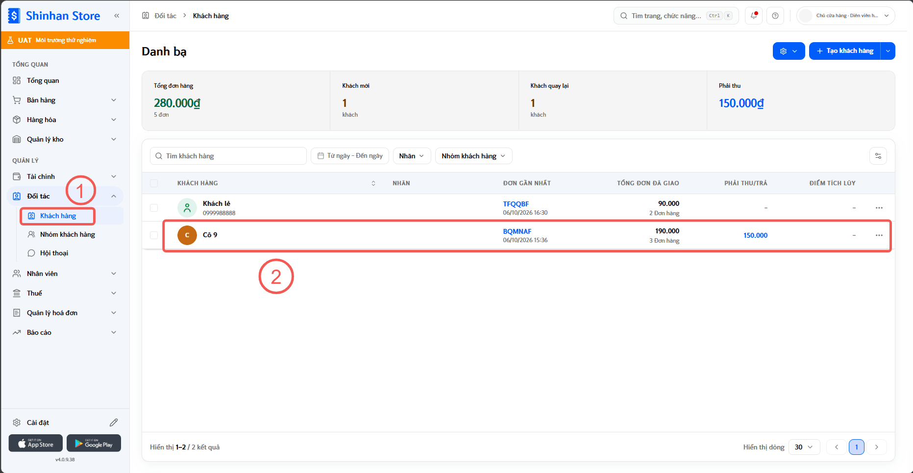Open Tổng quan in the sidebar
This screenshot has width=913, height=473.
pos(65,80)
